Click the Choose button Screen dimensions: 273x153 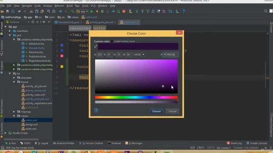[157, 111]
